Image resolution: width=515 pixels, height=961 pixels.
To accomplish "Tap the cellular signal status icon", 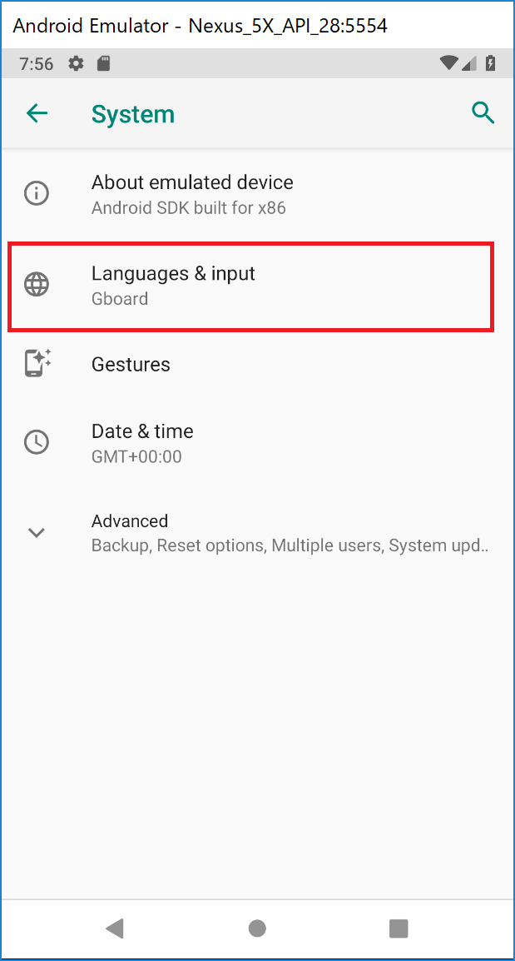I will pyautogui.click(x=472, y=62).
